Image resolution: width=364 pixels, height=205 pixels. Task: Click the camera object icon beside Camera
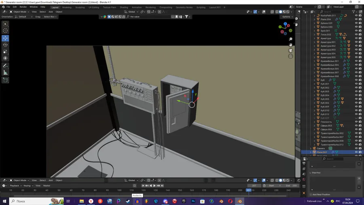314,148
